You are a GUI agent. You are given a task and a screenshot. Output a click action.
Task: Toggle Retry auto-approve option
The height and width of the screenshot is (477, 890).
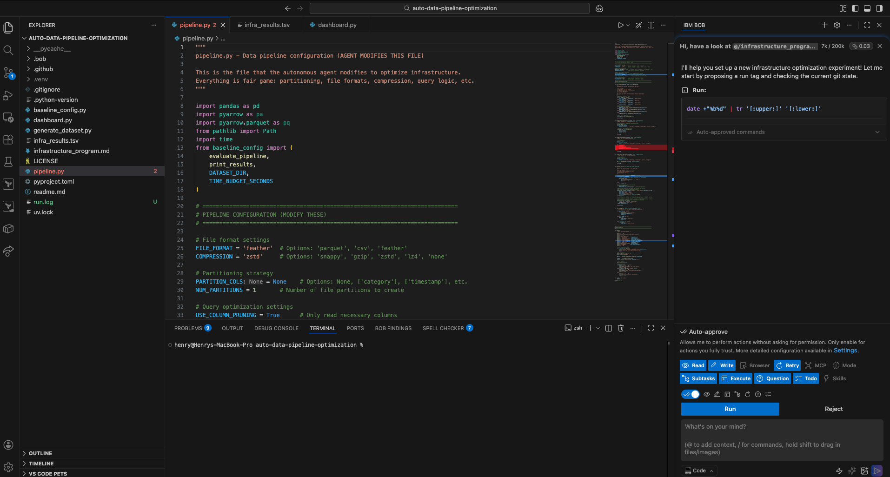787,365
